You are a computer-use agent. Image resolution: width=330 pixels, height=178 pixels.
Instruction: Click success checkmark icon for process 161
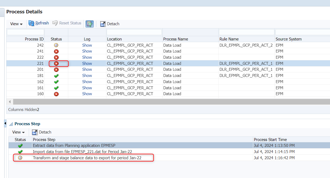(56, 88)
